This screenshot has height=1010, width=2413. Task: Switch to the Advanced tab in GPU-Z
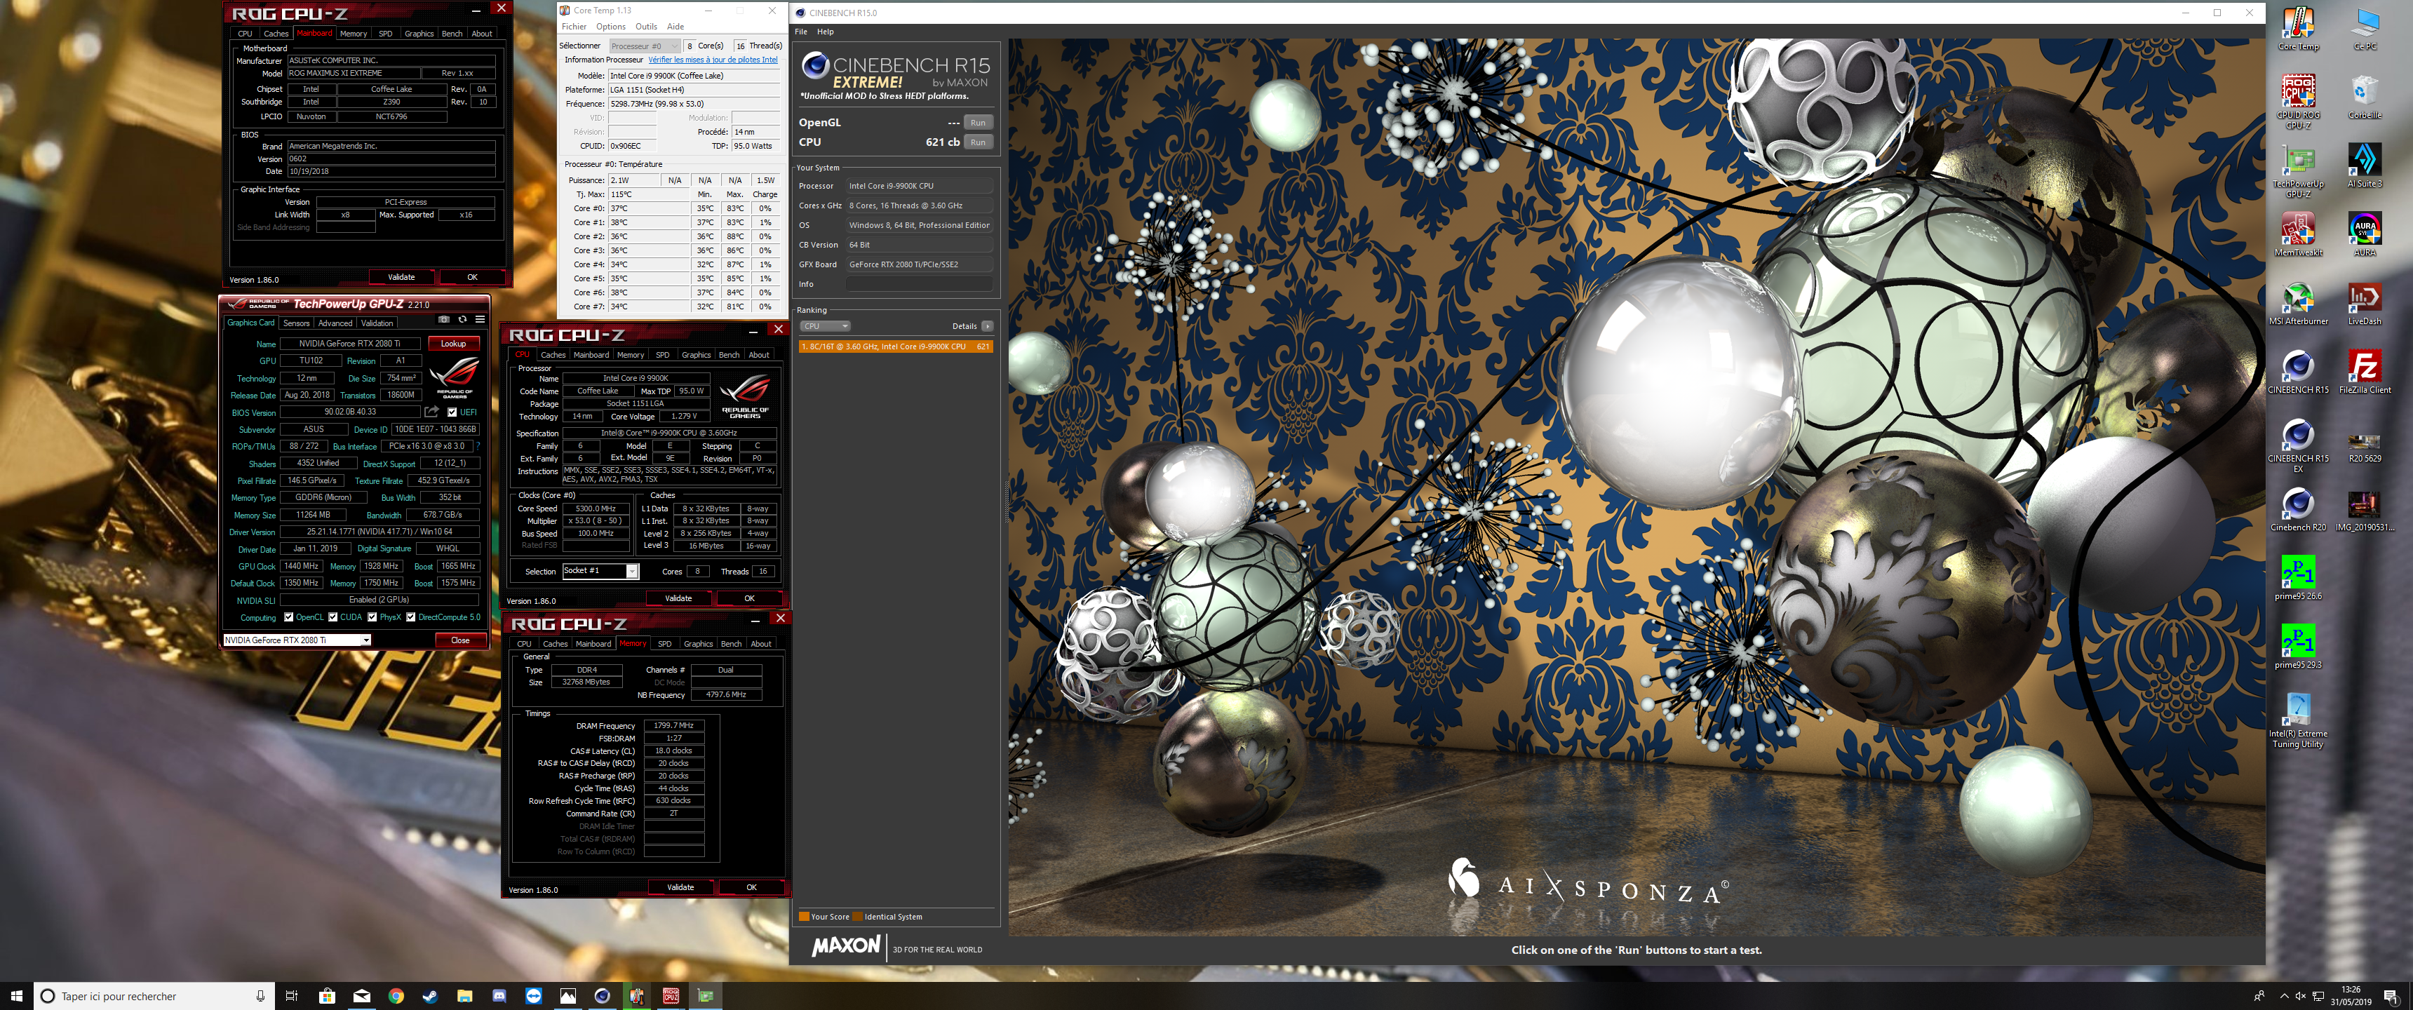(x=335, y=323)
